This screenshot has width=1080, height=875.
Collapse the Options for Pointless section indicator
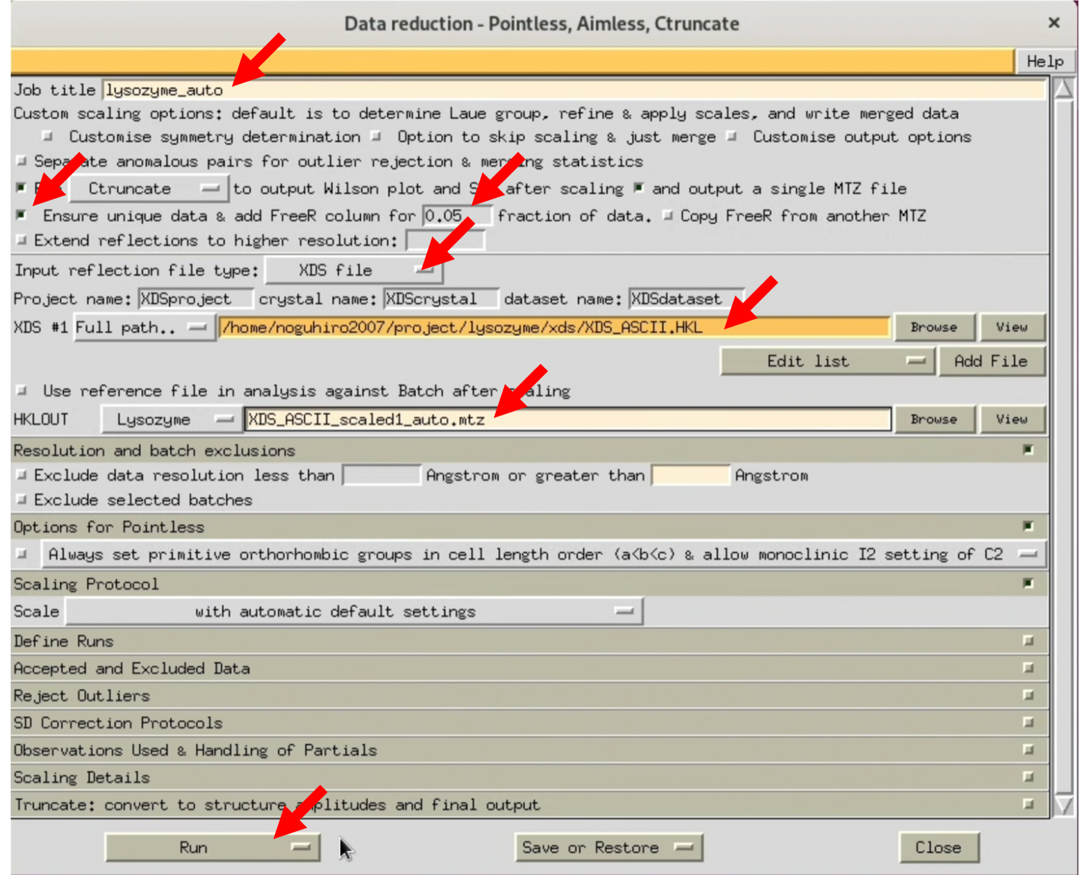(x=1028, y=526)
